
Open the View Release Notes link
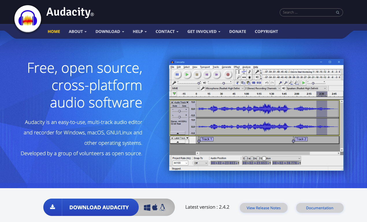pyautogui.click(x=264, y=208)
